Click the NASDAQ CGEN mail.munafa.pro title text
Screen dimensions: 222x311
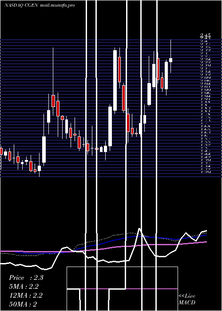(x=40, y=5)
